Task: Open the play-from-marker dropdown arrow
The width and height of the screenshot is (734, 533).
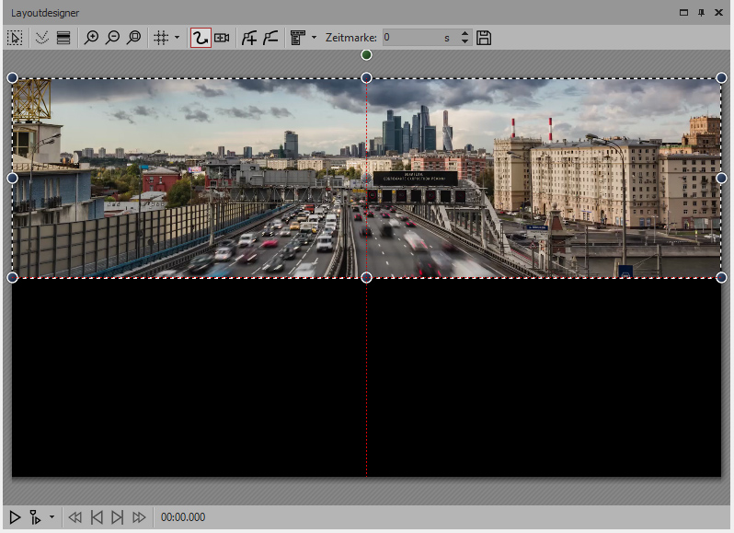Action: [x=52, y=517]
